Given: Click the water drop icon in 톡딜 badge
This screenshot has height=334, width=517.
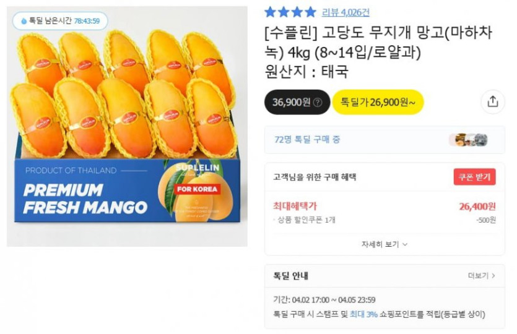Looking at the screenshot, I should (24, 21).
